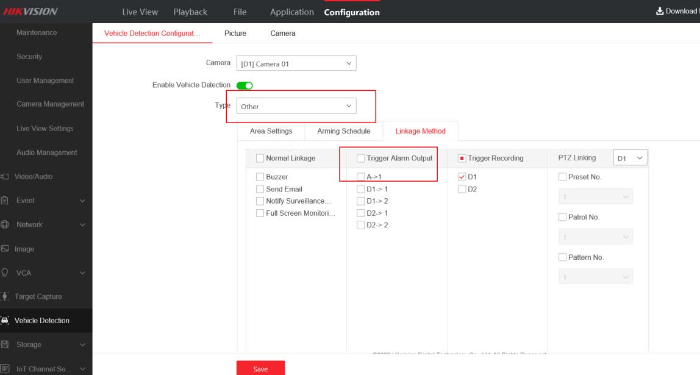The width and height of the screenshot is (700, 375).
Task: Click the Video/Audio sidebar icon
Action: [5, 176]
